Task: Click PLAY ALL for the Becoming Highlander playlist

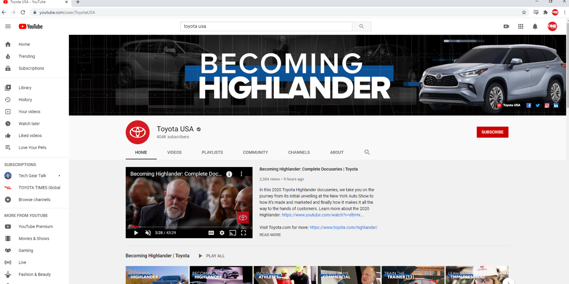Action: (212, 256)
